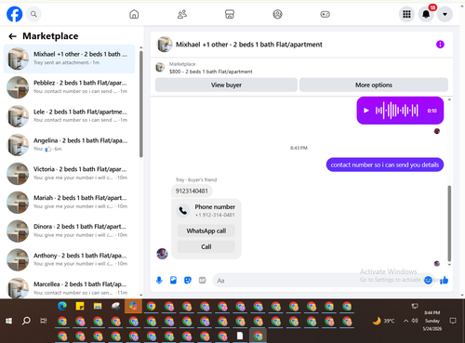Open the sticker picker icon

(188, 281)
